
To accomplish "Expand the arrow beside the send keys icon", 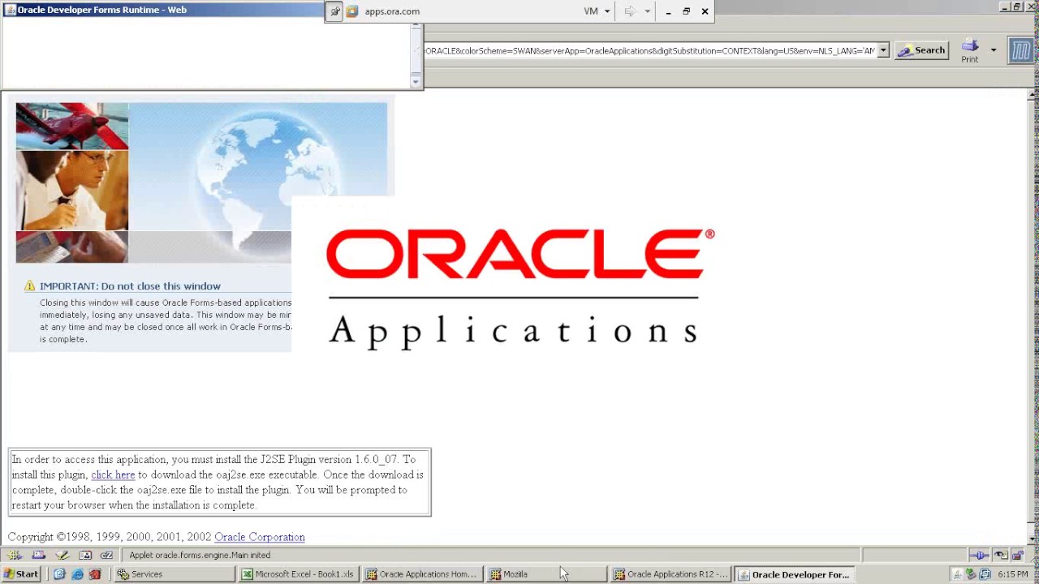I will (x=647, y=11).
